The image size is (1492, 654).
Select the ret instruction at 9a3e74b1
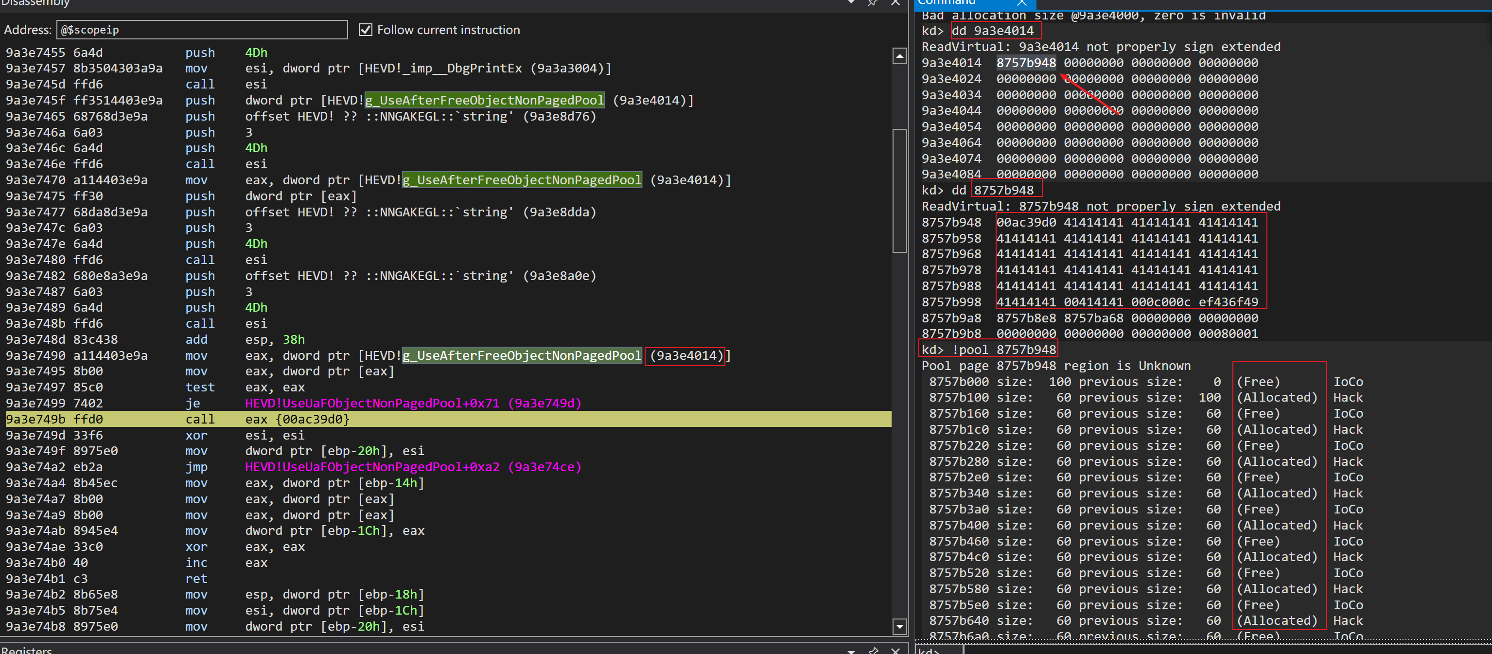pyautogui.click(x=106, y=579)
